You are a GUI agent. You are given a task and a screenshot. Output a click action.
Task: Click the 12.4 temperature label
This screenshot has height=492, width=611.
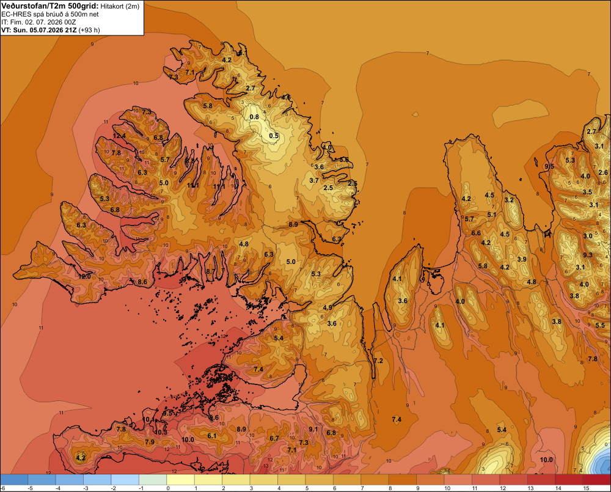[x=119, y=136]
